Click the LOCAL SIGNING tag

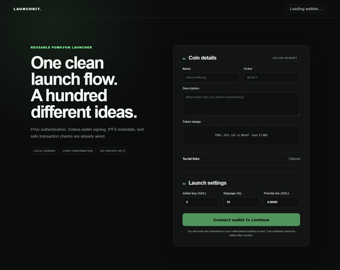(44, 151)
